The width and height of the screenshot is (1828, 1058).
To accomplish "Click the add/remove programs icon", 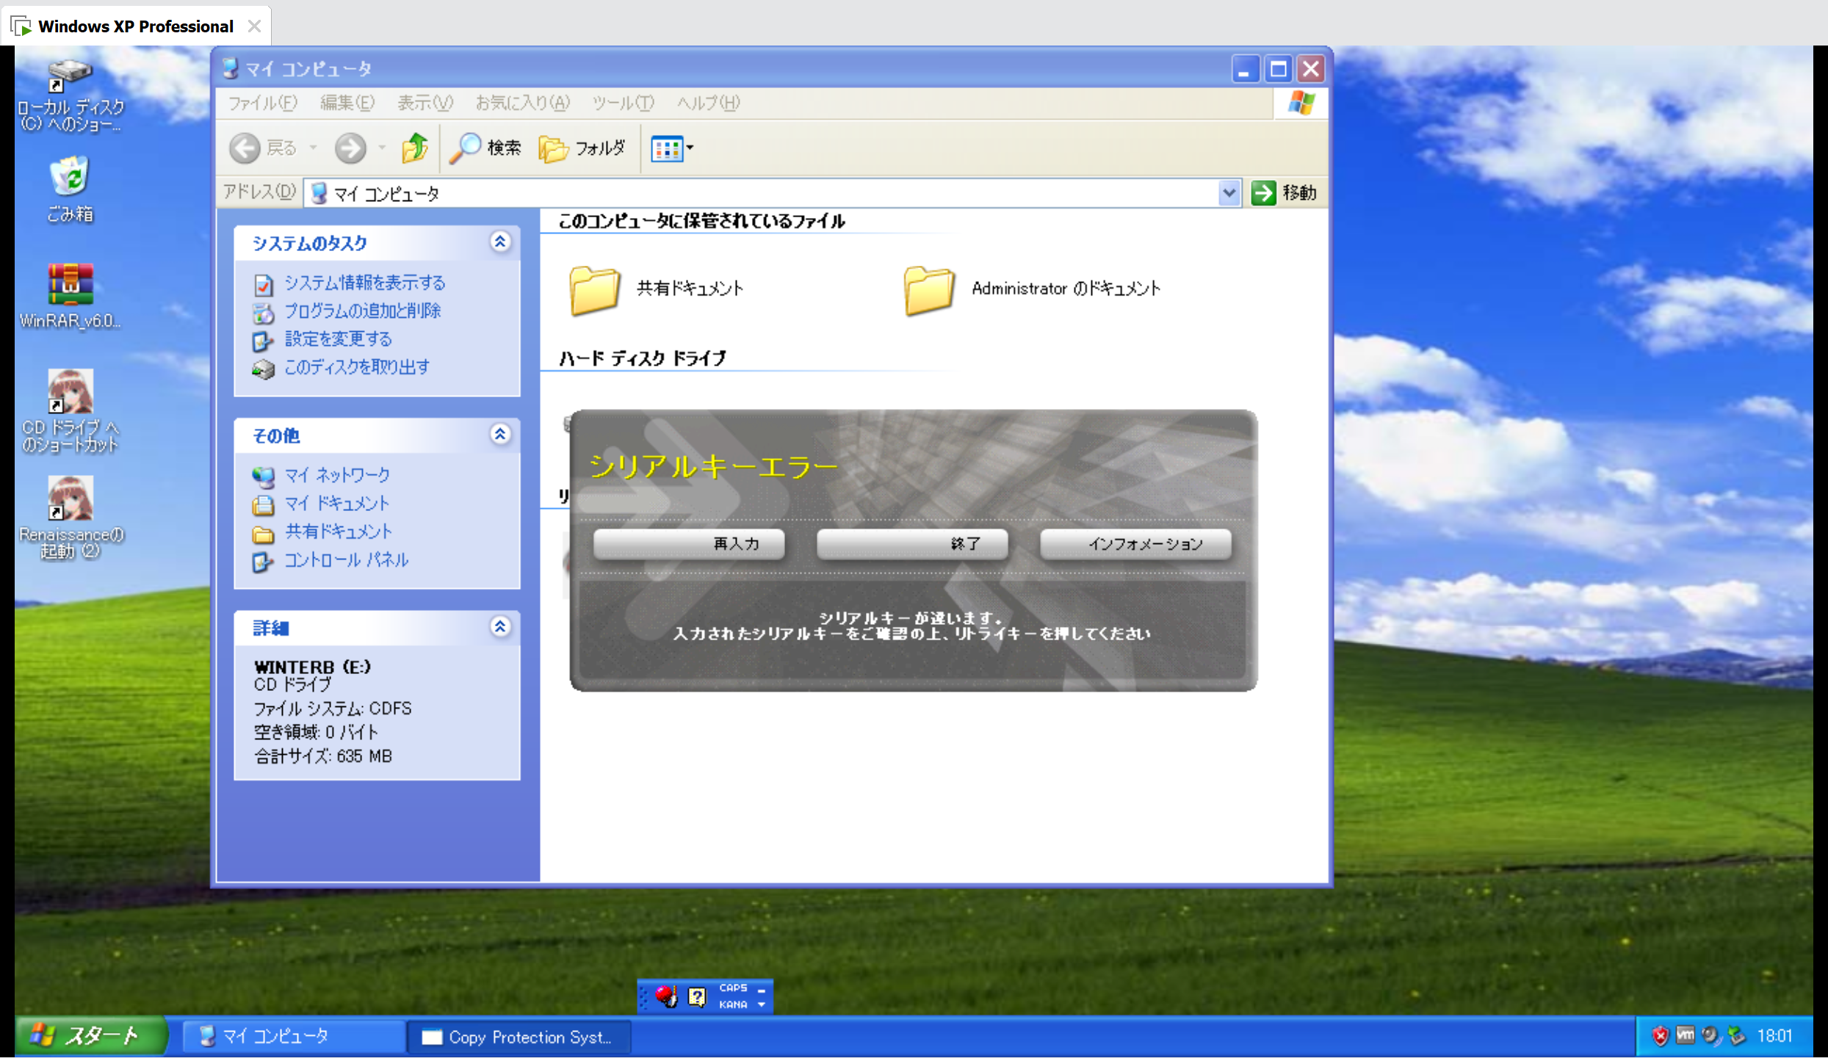I will coord(263,313).
